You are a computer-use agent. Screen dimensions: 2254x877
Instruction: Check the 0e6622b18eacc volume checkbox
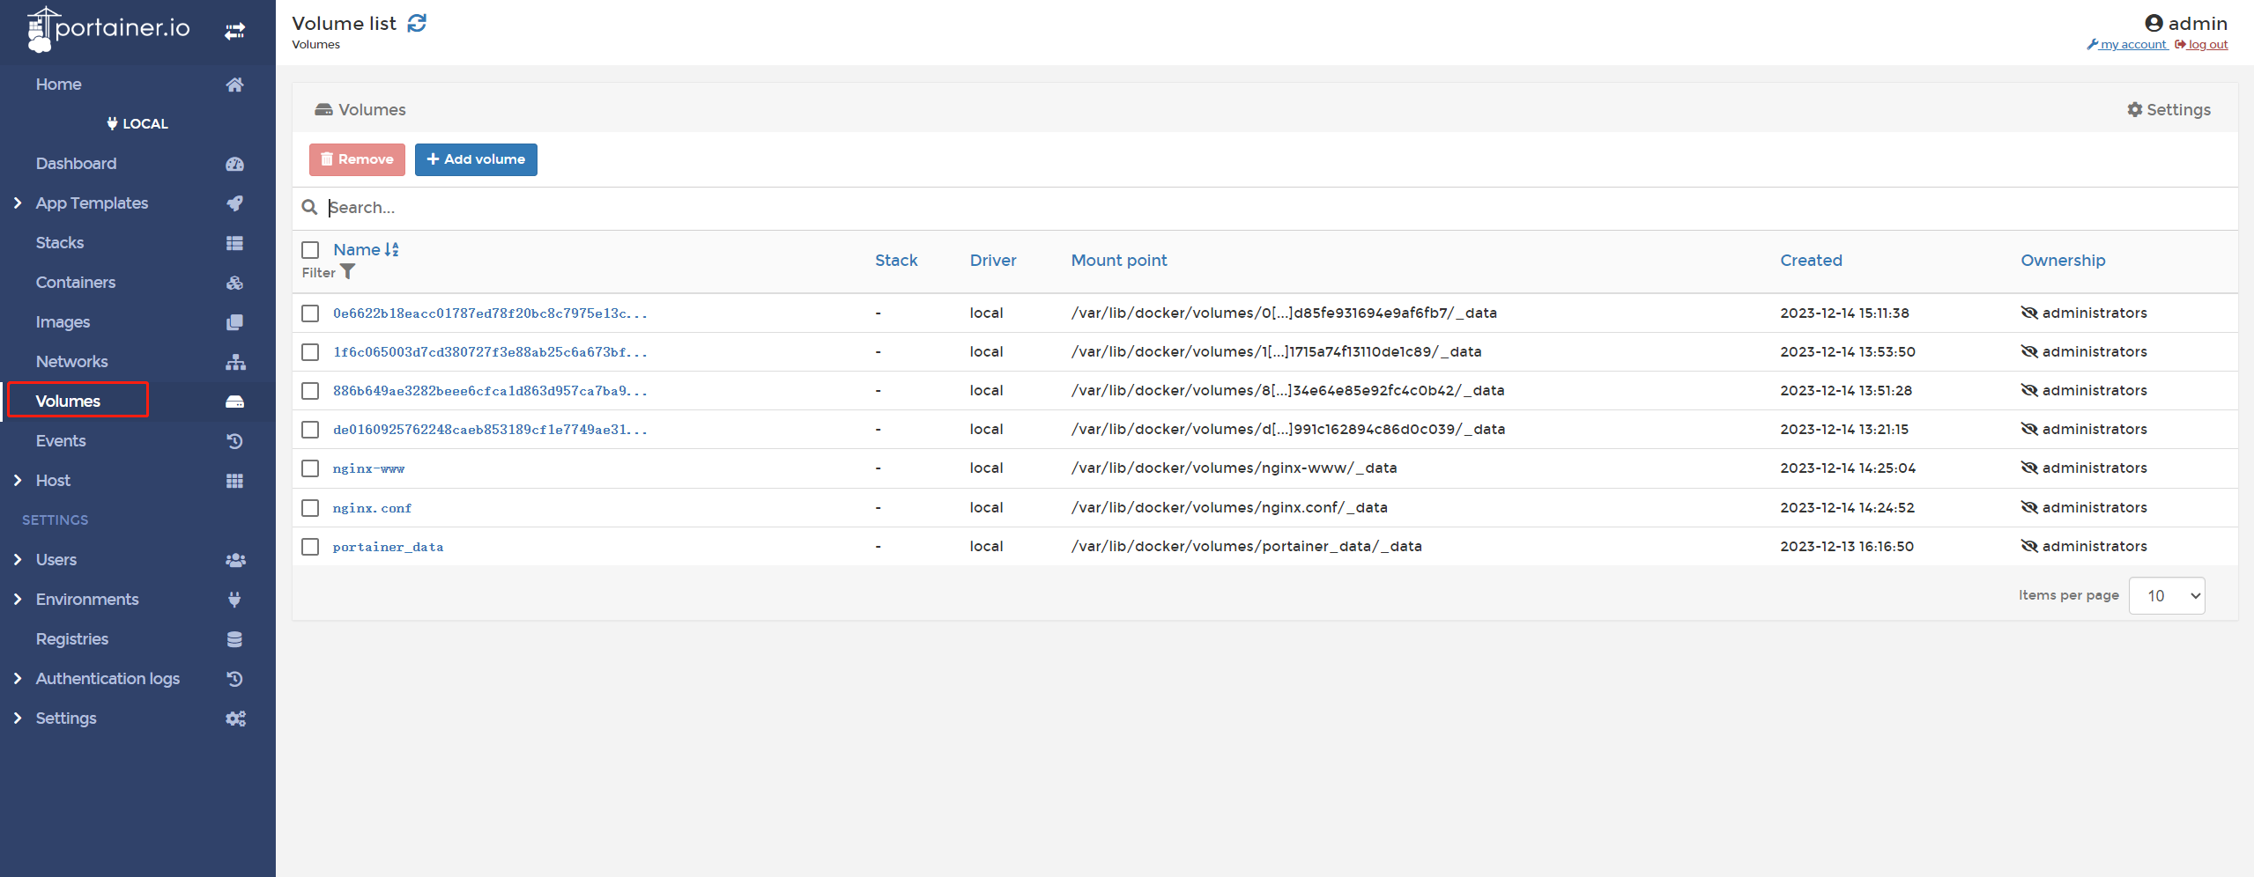tap(310, 313)
